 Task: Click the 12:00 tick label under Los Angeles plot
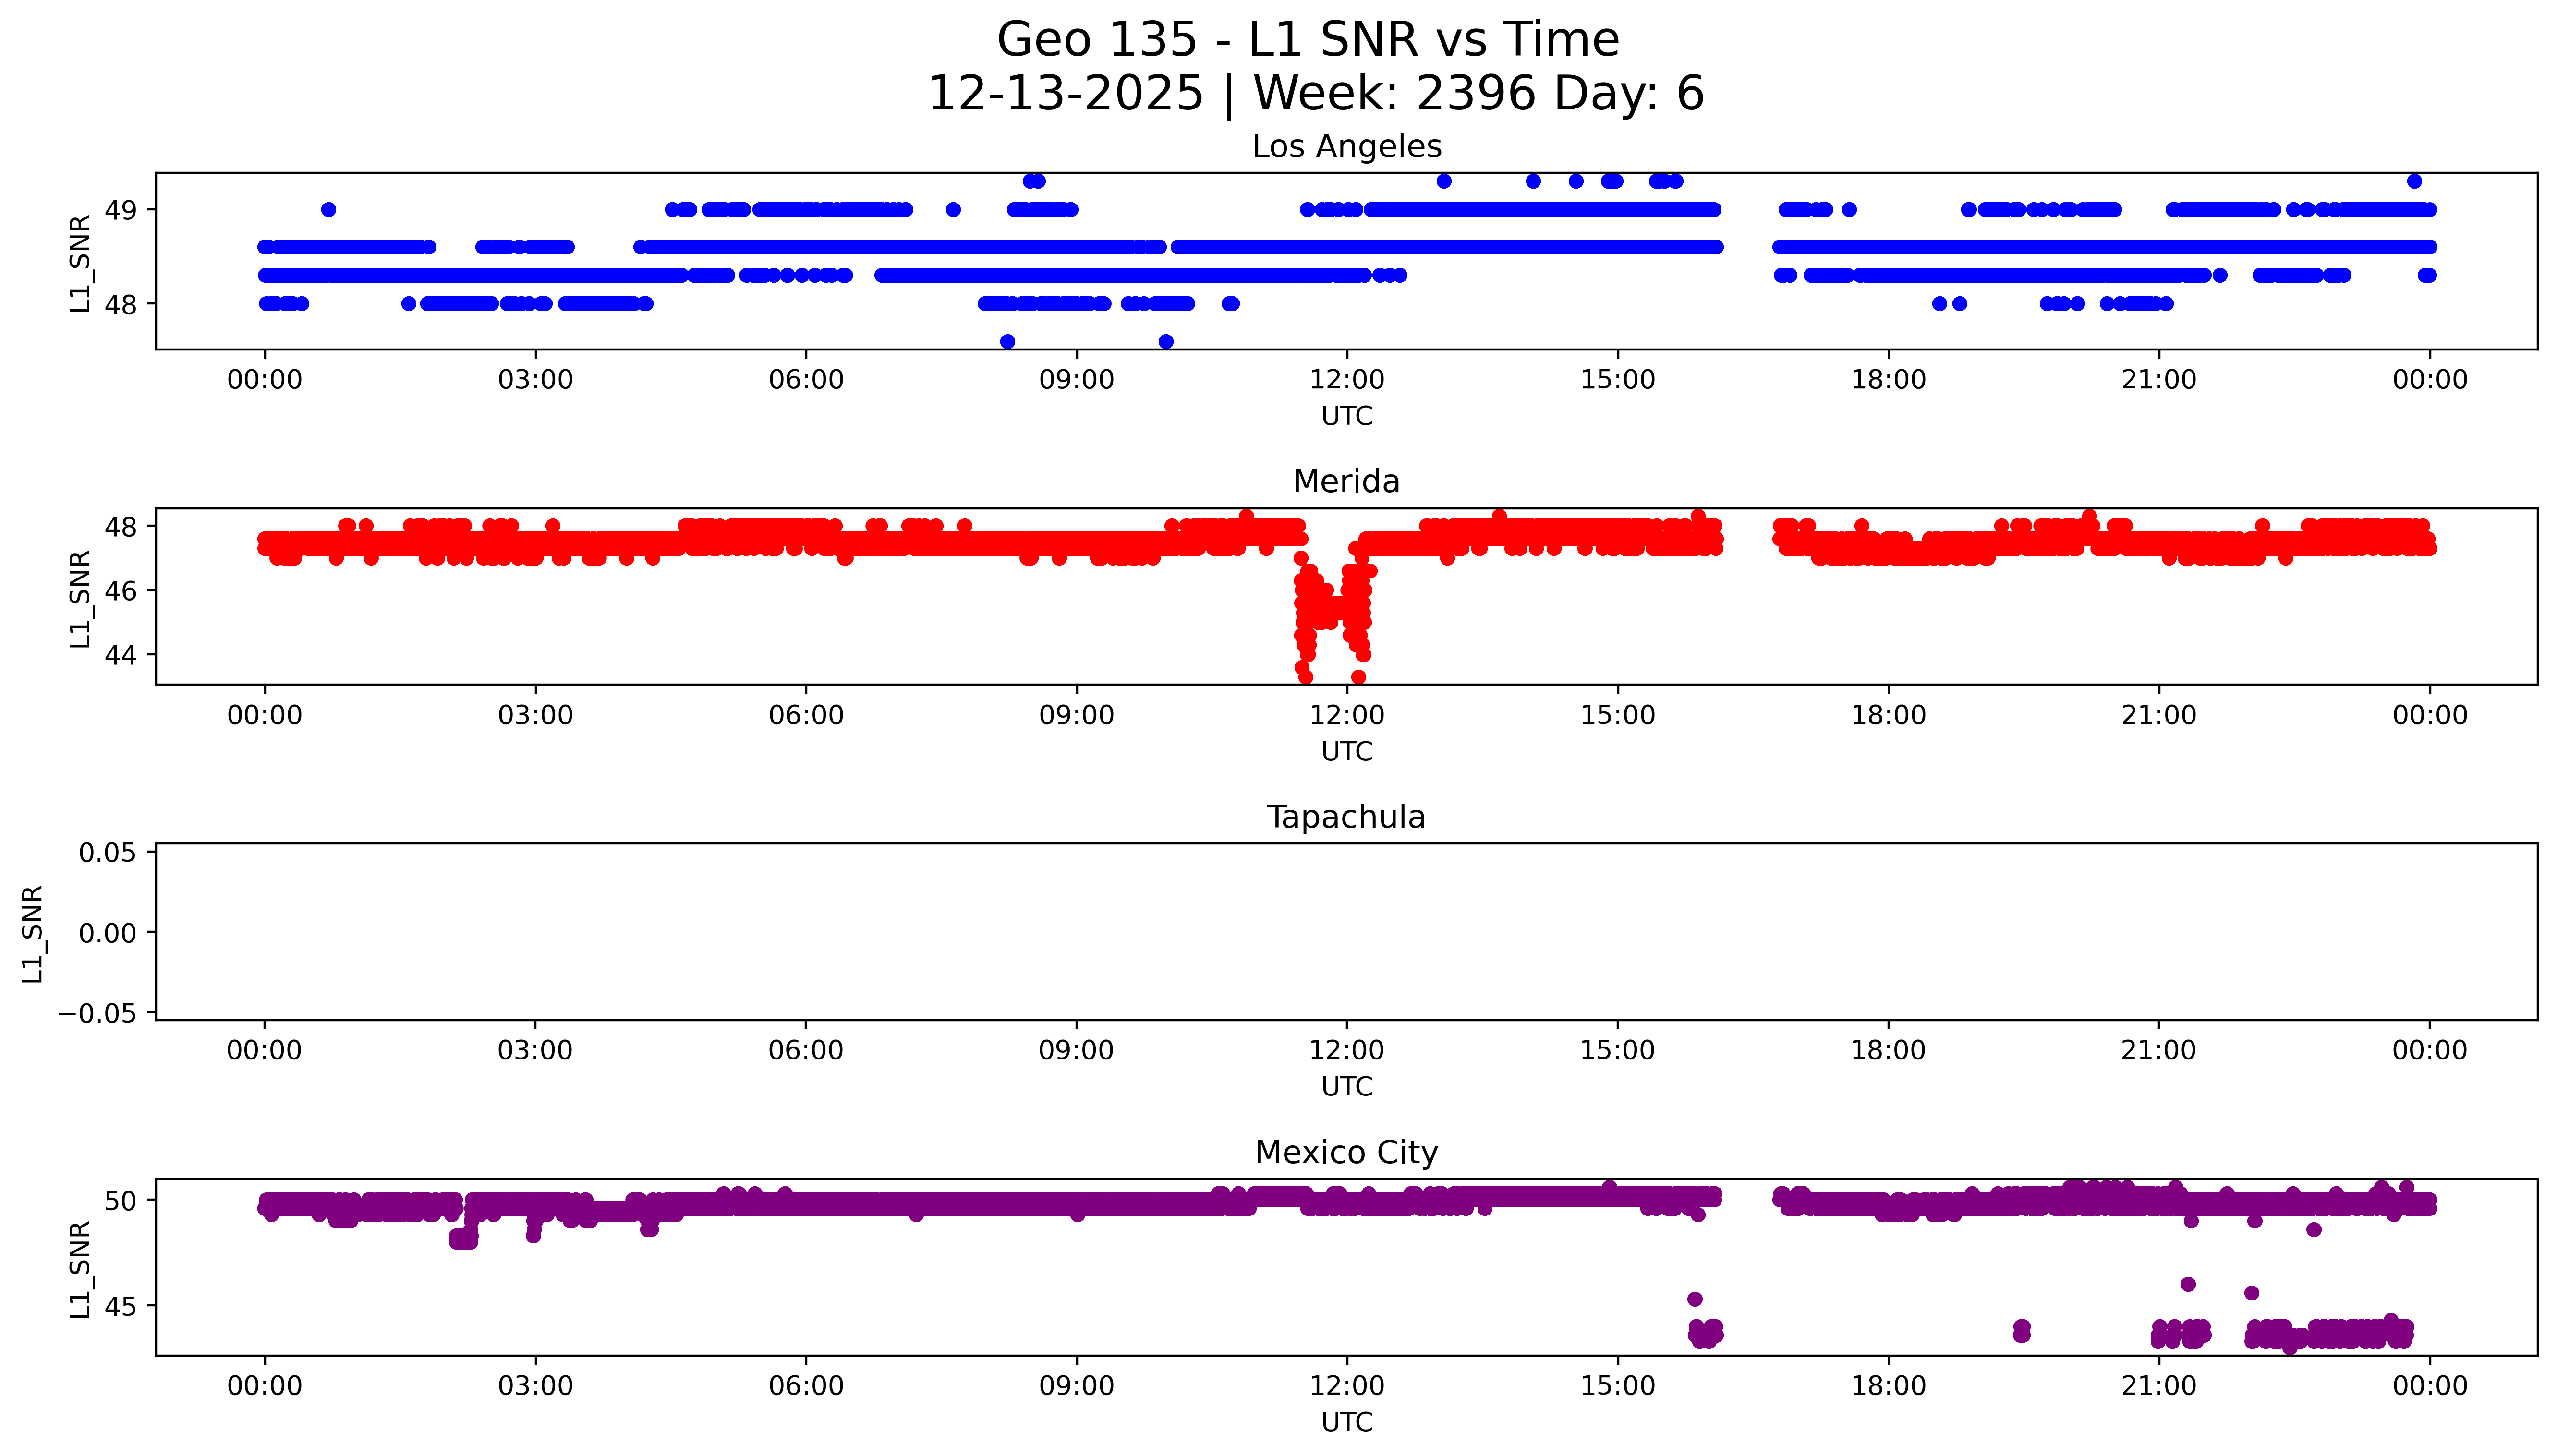[1346, 380]
